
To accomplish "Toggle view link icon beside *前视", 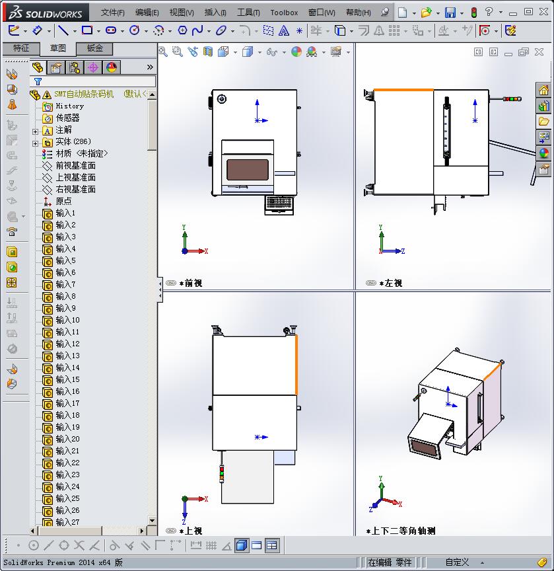I will click(x=170, y=283).
